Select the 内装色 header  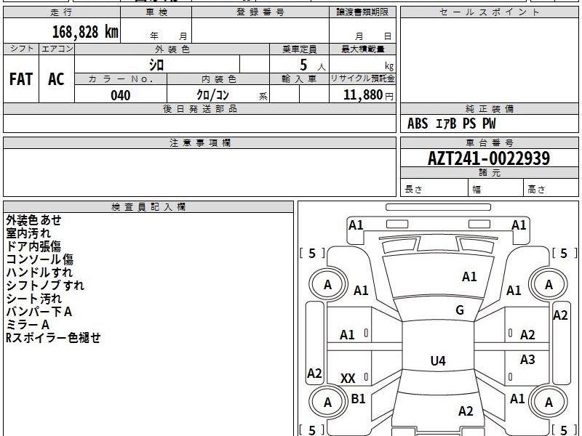(219, 79)
